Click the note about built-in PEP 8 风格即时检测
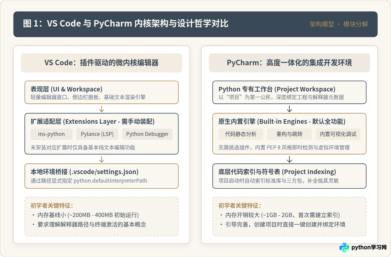 point(284,148)
